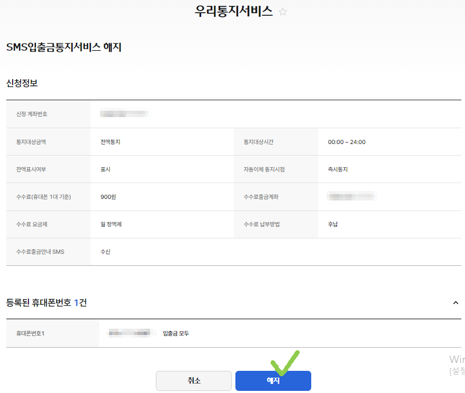Click the 잔액표시여부 label
465x393 pixels.
coord(31,169)
